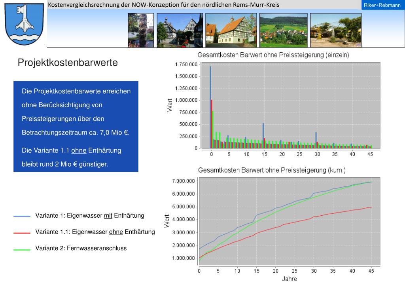
Task: Click the Wert label of the bar chart
Action: click(170, 105)
